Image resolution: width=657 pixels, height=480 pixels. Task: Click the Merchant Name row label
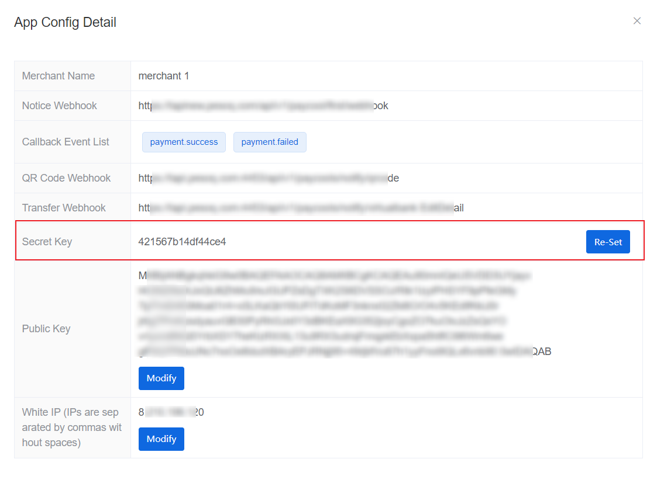tap(59, 76)
